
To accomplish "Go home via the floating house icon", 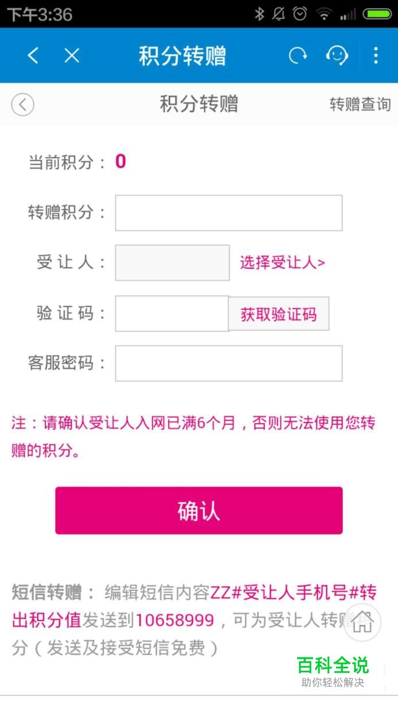I will pyautogui.click(x=362, y=623).
